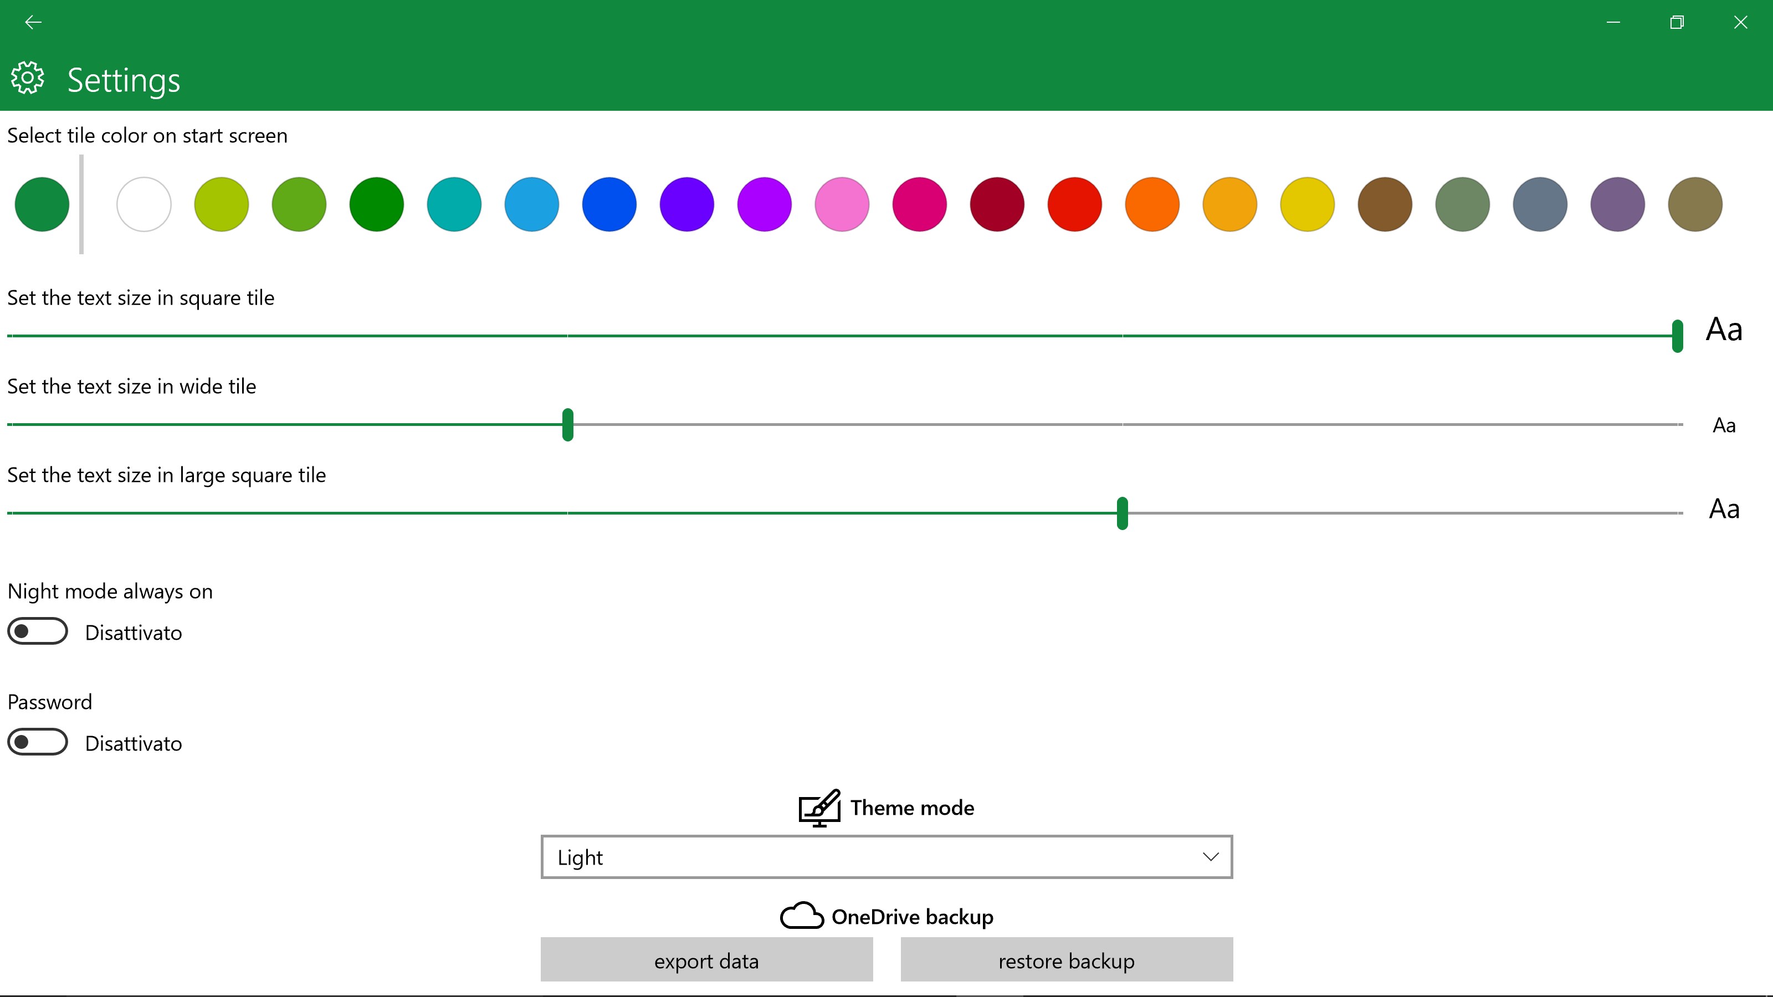This screenshot has width=1773, height=997.
Task: Select the white tile color swatch
Action: pos(144,204)
